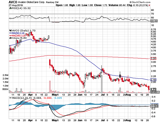
Task: Click the -0.084 MACD tag on right axis
Action: 154,106
